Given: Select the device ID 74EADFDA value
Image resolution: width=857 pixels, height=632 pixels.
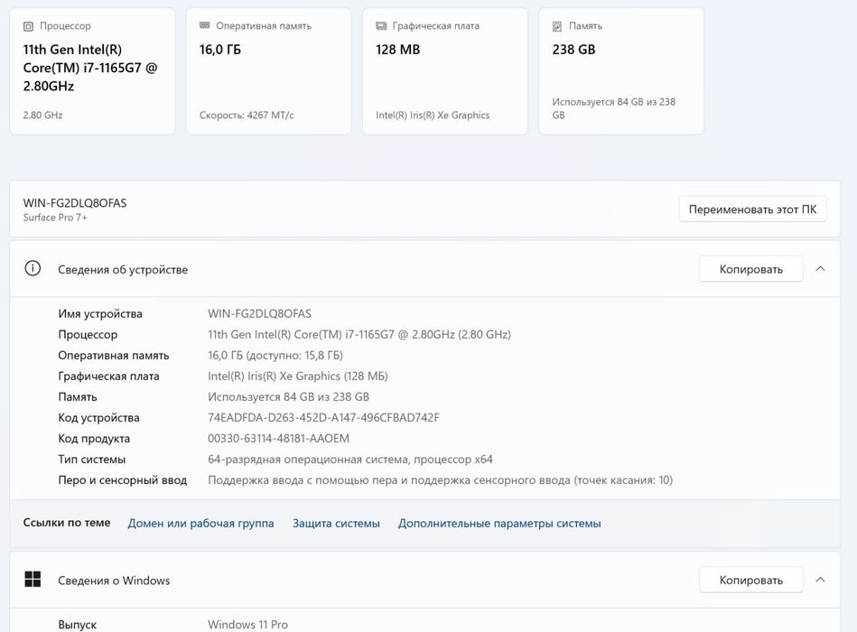Looking at the screenshot, I should (x=323, y=418).
